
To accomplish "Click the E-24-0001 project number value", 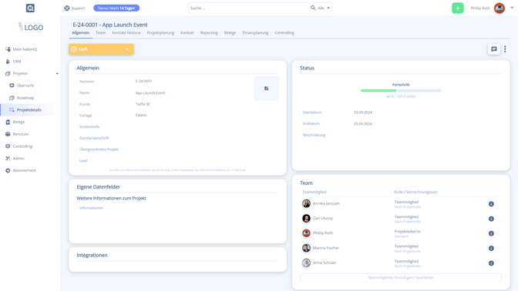I will (143, 81).
